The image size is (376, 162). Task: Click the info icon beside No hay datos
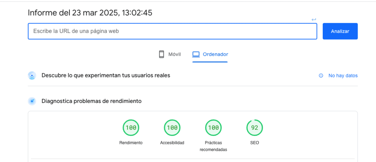click(321, 76)
